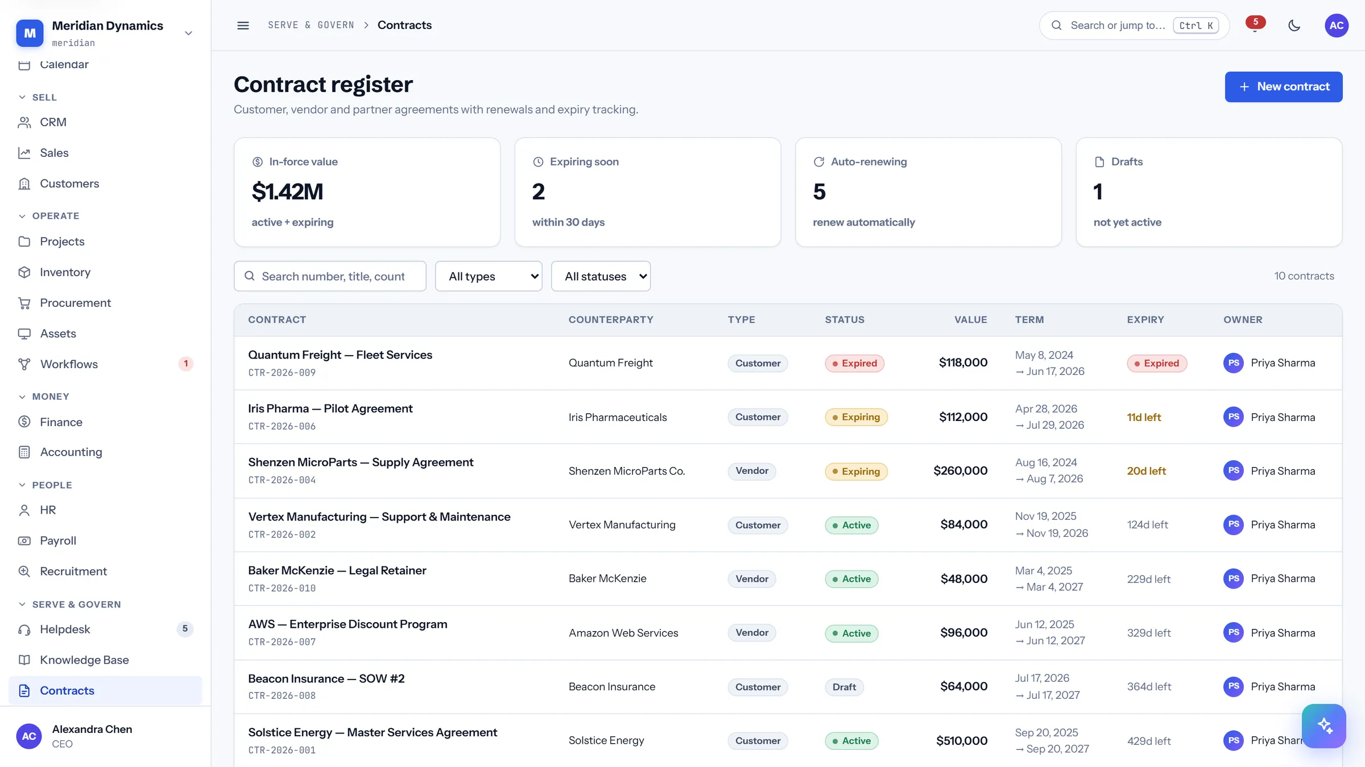Go to Procurement in the sidebar

(x=105, y=303)
